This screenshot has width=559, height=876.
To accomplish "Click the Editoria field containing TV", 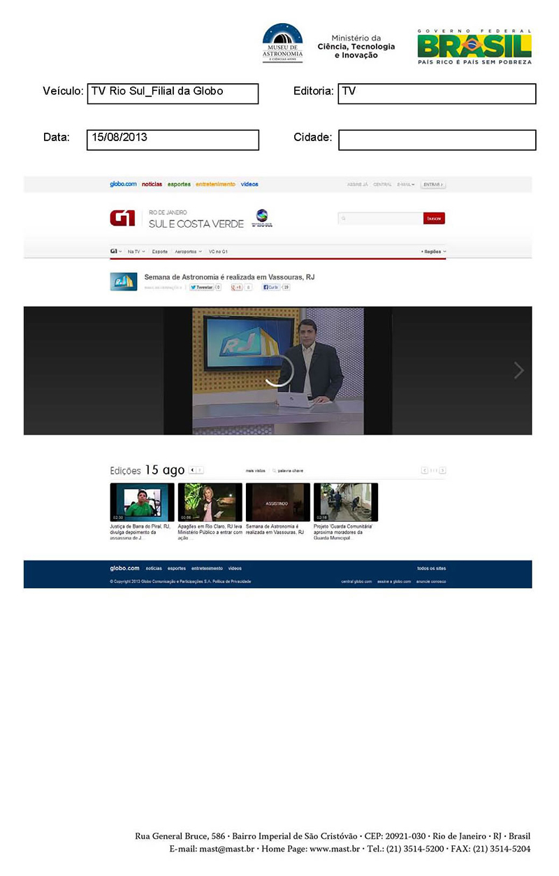I will click(437, 94).
